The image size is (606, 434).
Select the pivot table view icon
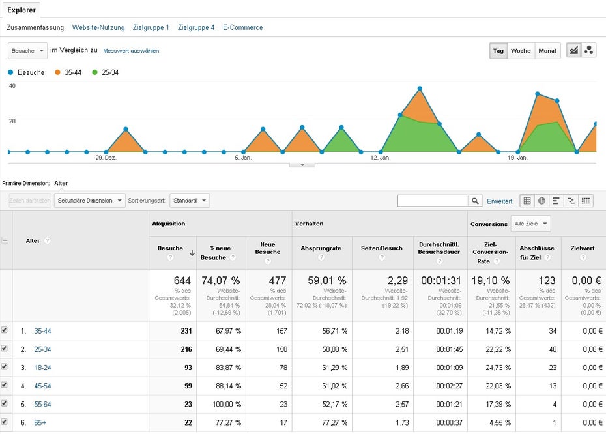[586, 201]
